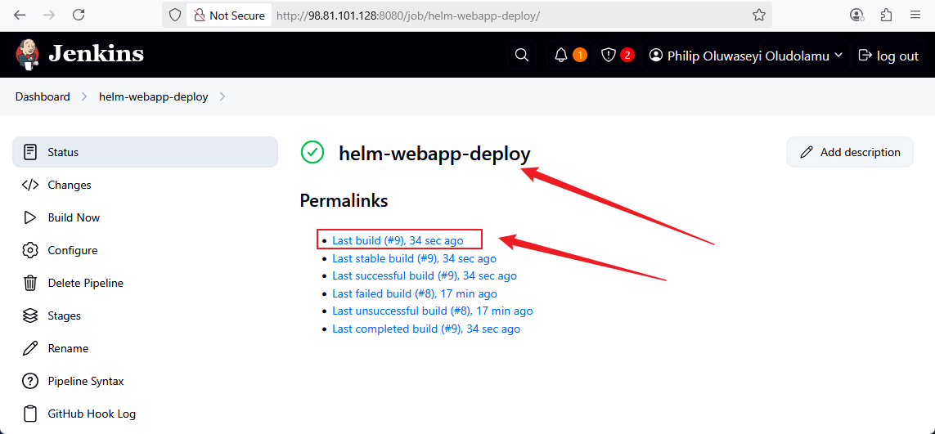Viewport: 935px width, 434px height.
Task: Click the browser forward arrow
Action: pyautogui.click(x=49, y=16)
